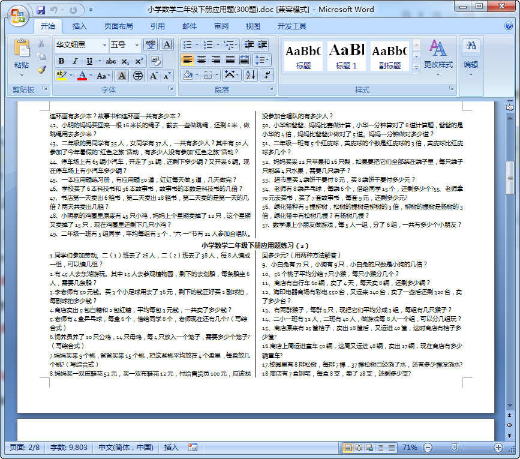Image resolution: width=520 pixels, height=459 pixels.
Task: Open the 插入 (Insert) tab
Action: pos(79,26)
